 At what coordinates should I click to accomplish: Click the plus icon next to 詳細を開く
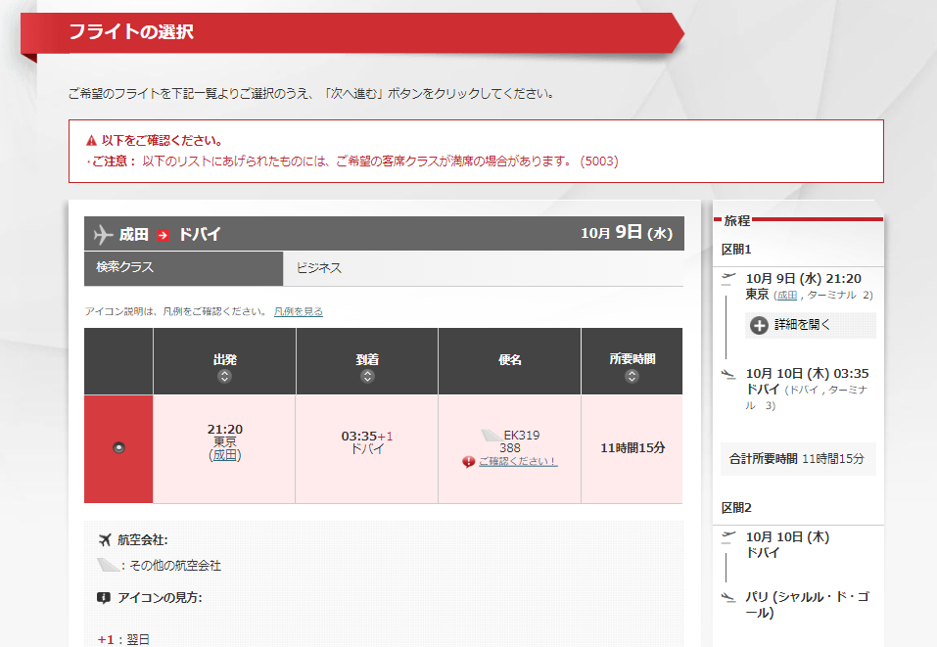click(x=759, y=326)
